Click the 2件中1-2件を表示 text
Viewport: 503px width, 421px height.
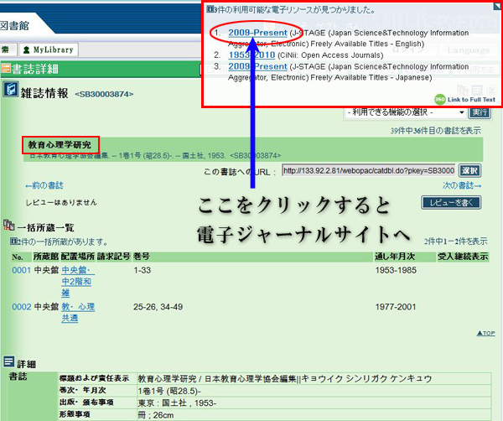(455, 242)
